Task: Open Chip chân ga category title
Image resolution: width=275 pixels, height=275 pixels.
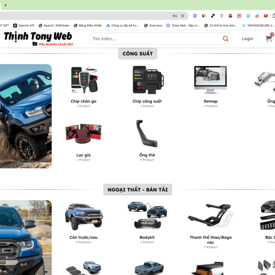Action: [x=84, y=101]
